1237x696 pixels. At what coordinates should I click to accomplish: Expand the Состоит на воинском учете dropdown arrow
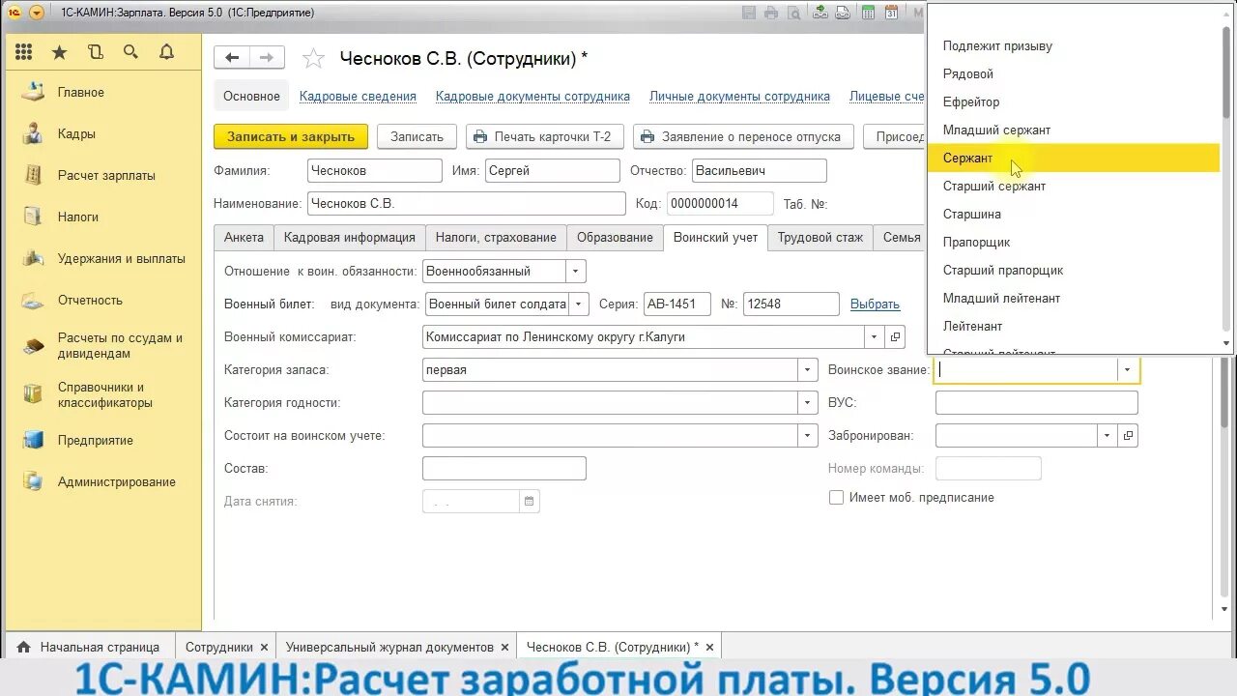[x=808, y=436]
